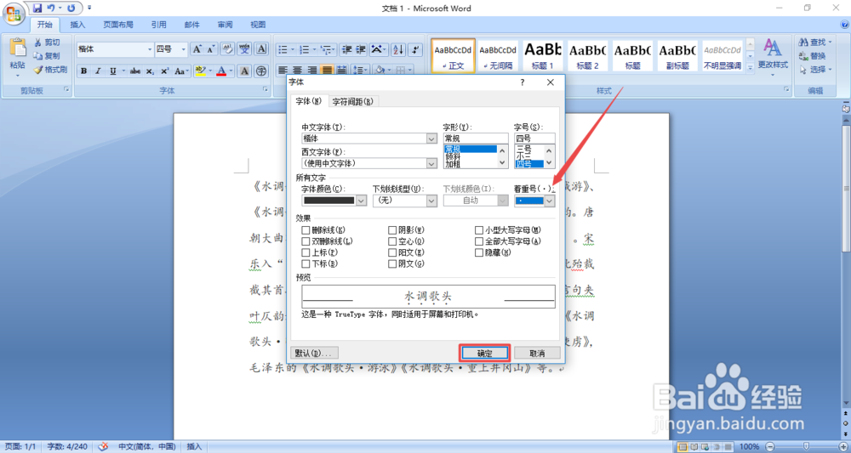Click the Clear Formatting eraser icon
This screenshot has width=851, height=453.
[x=228, y=49]
